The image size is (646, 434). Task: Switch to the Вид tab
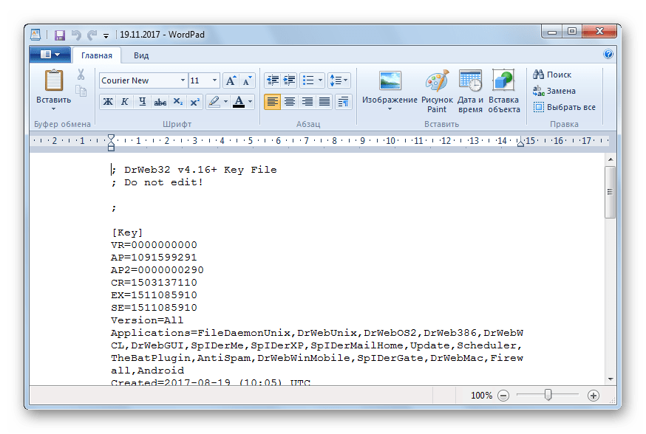click(141, 55)
